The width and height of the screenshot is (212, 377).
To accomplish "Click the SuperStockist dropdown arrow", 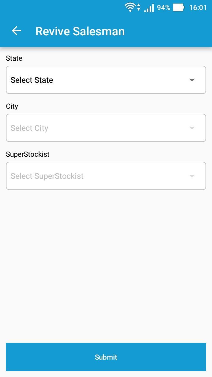I will coord(192,176).
